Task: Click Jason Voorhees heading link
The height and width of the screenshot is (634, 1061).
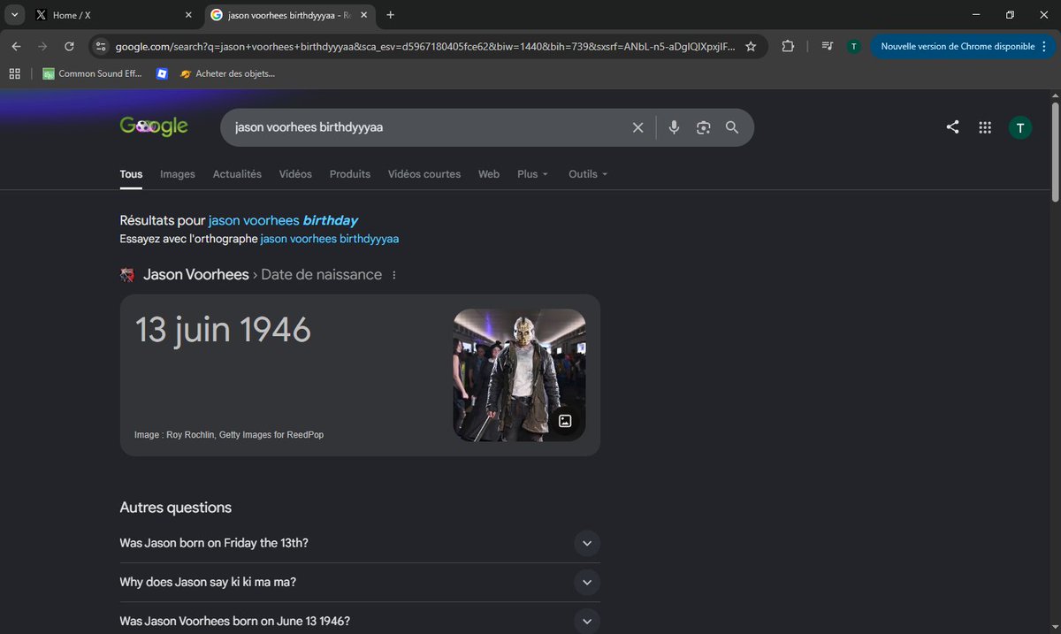Action: pyautogui.click(x=196, y=275)
